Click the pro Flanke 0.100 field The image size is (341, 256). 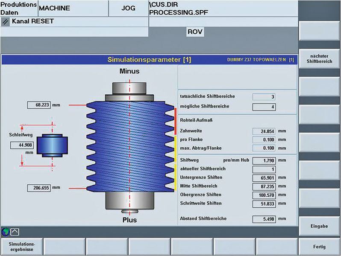(x=264, y=140)
